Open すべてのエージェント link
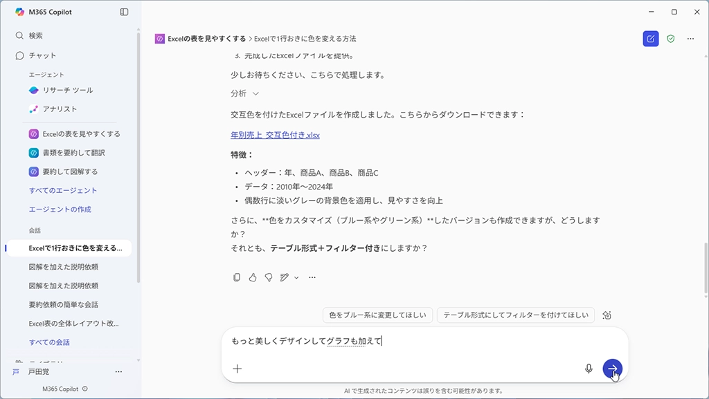This screenshot has width=709, height=399. tap(62, 190)
